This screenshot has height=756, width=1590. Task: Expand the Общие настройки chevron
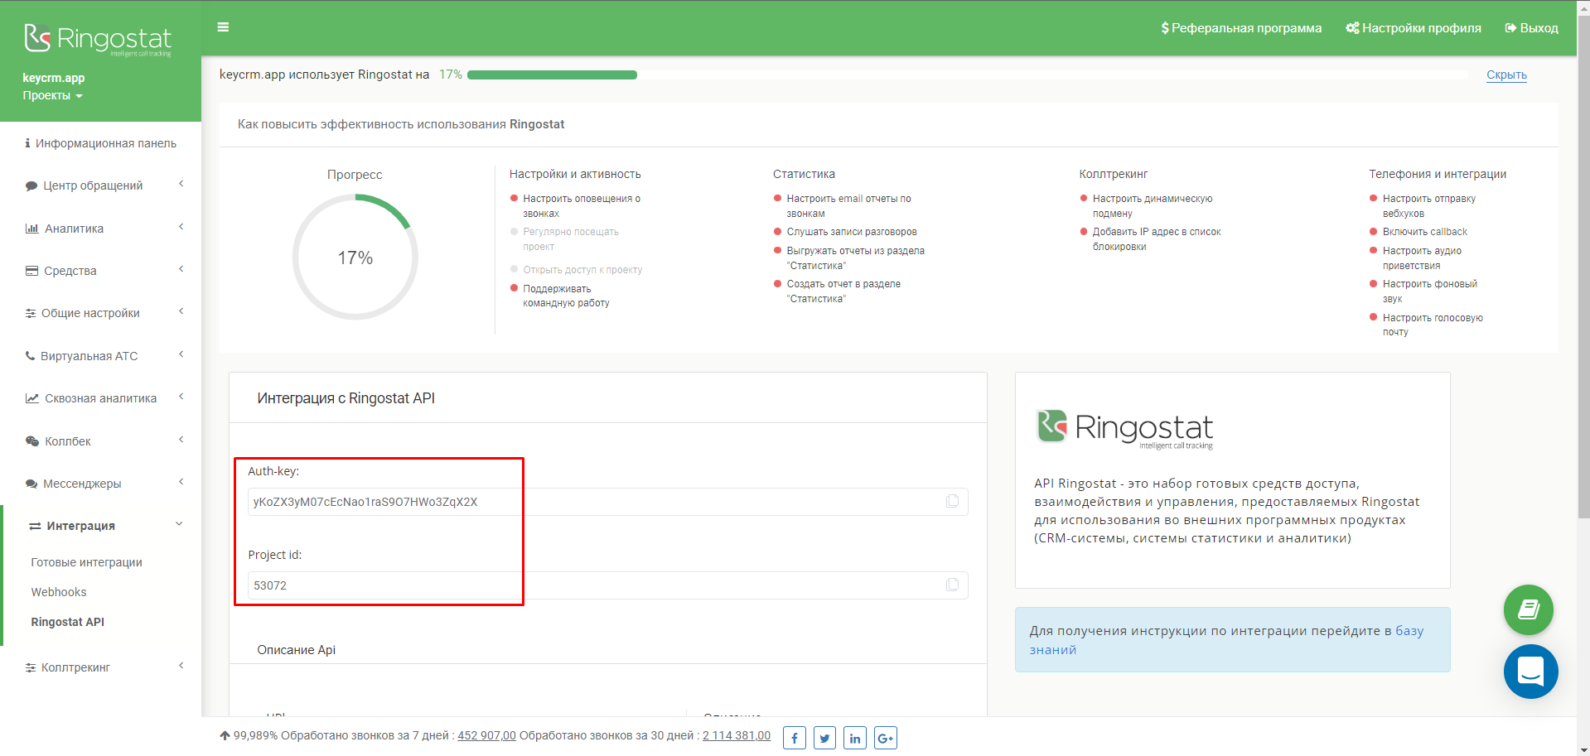click(x=181, y=311)
